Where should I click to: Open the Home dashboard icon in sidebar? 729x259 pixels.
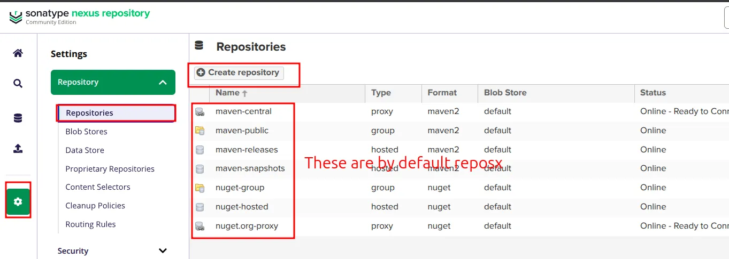click(x=18, y=53)
